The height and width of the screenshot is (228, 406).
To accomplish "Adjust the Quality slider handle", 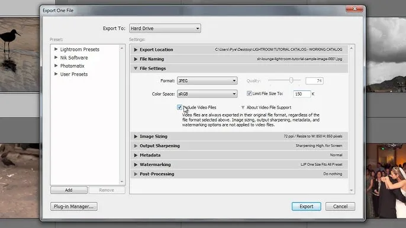I will click(291, 80).
